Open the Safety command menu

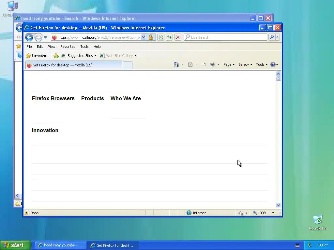[245, 64]
